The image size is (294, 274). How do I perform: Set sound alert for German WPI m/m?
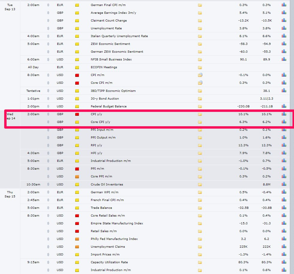tap(48, 192)
